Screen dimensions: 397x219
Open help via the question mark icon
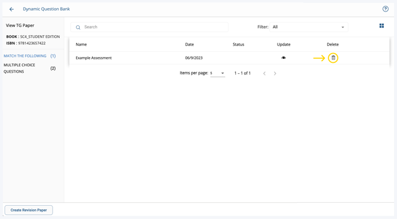(x=385, y=9)
